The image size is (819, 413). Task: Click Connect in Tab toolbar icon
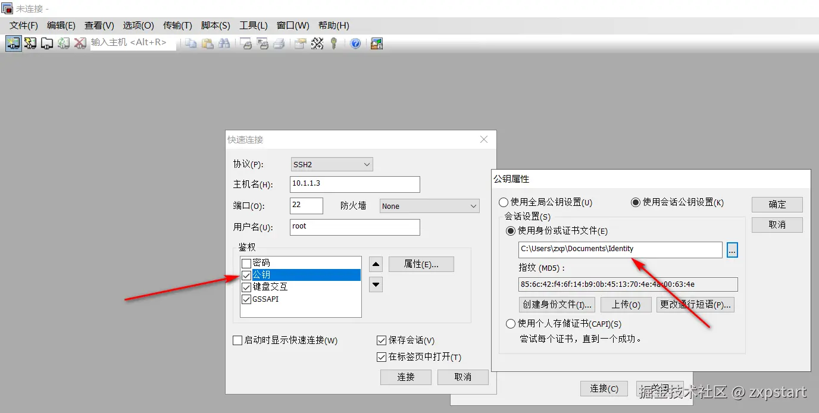pos(46,43)
